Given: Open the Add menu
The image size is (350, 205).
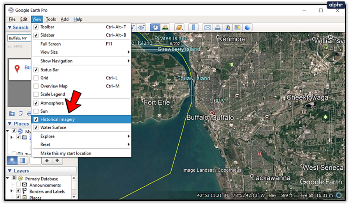Looking at the screenshot, I should pos(65,19).
